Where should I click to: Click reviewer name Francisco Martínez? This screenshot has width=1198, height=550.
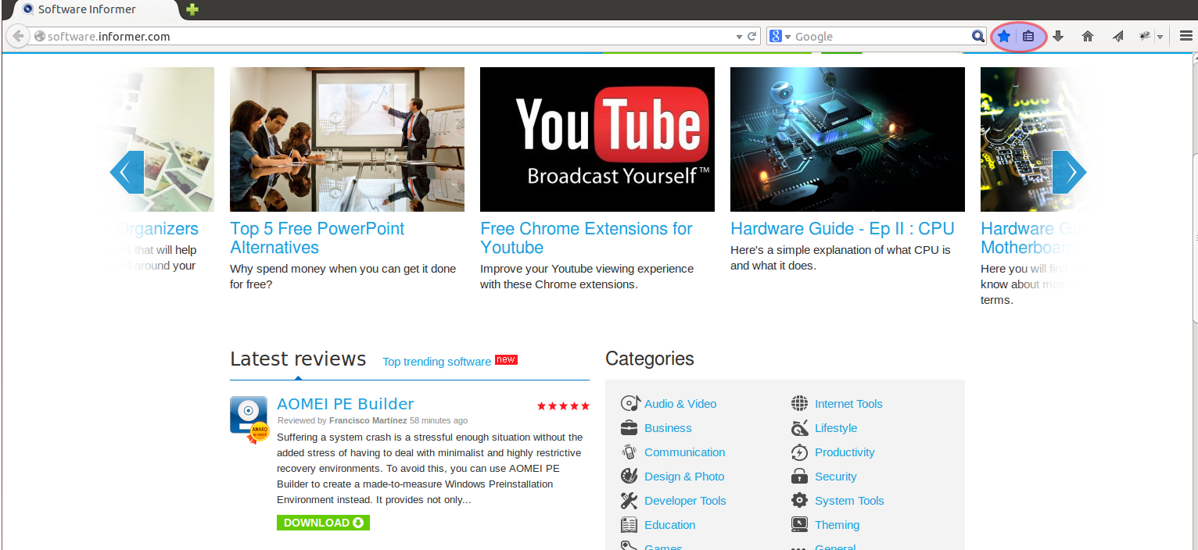coord(368,420)
